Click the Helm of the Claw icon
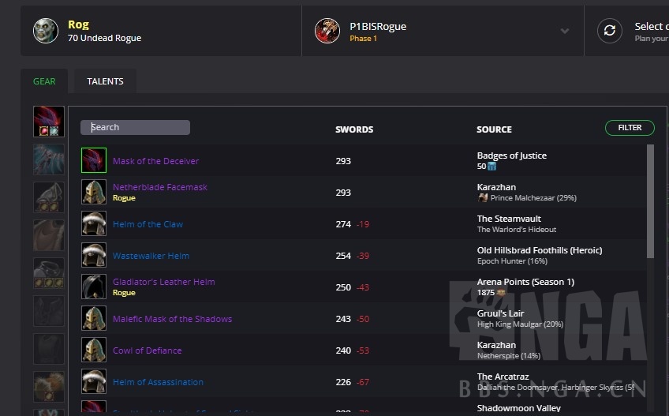This screenshot has width=669, height=416. [94, 223]
